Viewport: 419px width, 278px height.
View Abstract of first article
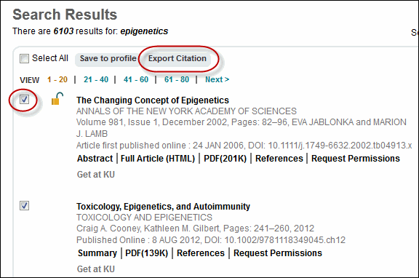(95, 159)
